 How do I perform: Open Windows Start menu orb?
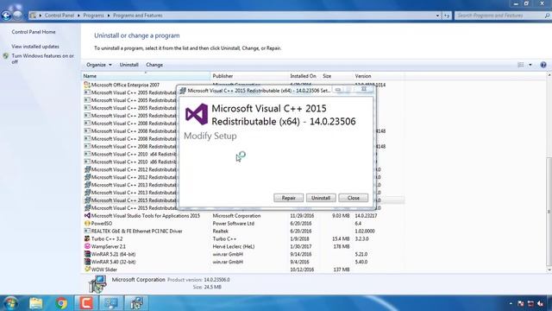coord(10,303)
